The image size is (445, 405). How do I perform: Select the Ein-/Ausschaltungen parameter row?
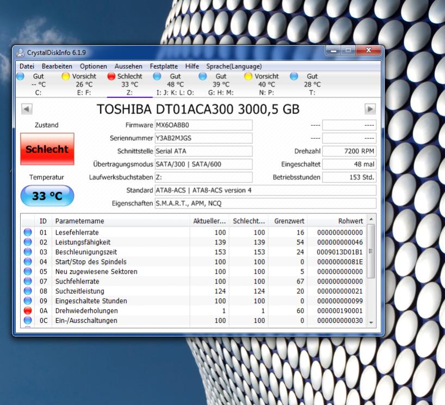[194, 321]
